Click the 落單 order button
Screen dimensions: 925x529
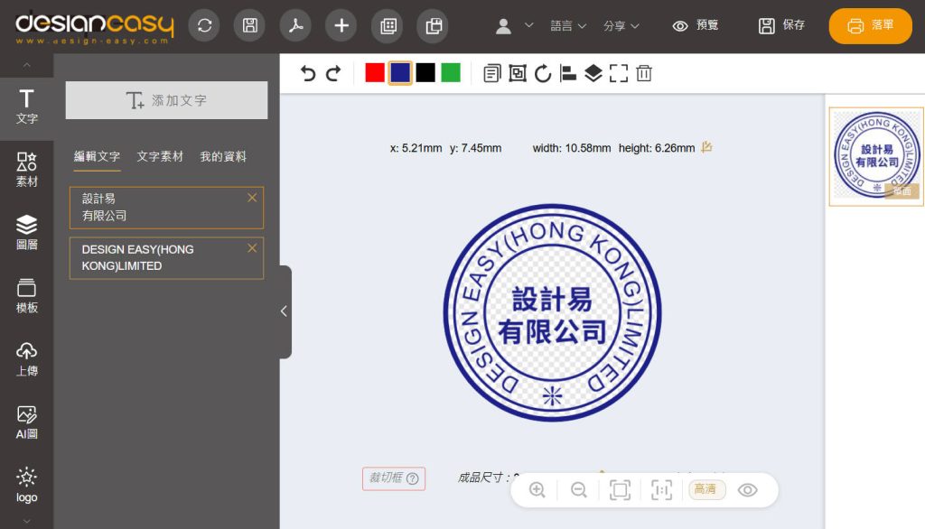coord(869,26)
